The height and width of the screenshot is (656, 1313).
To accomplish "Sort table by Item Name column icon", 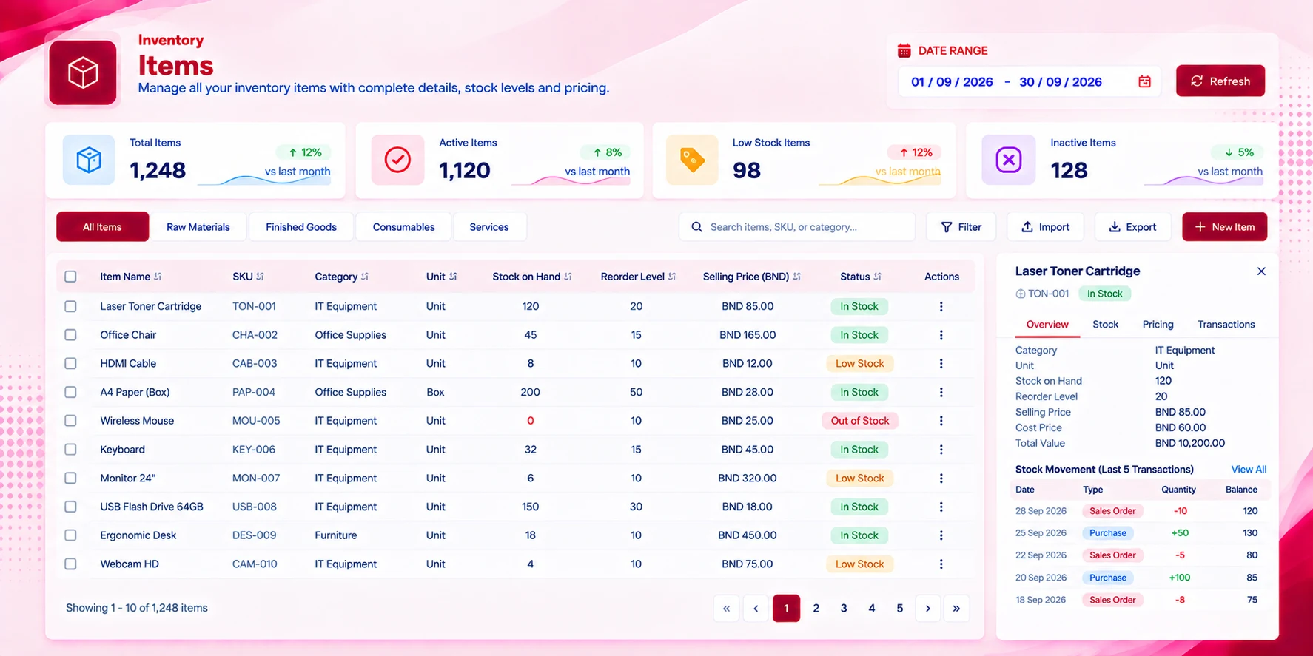I will click(x=158, y=277).
